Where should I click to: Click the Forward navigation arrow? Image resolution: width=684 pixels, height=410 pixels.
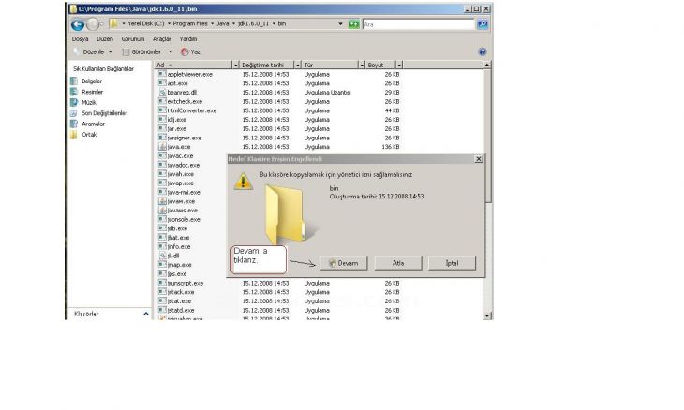click(93, 24)
